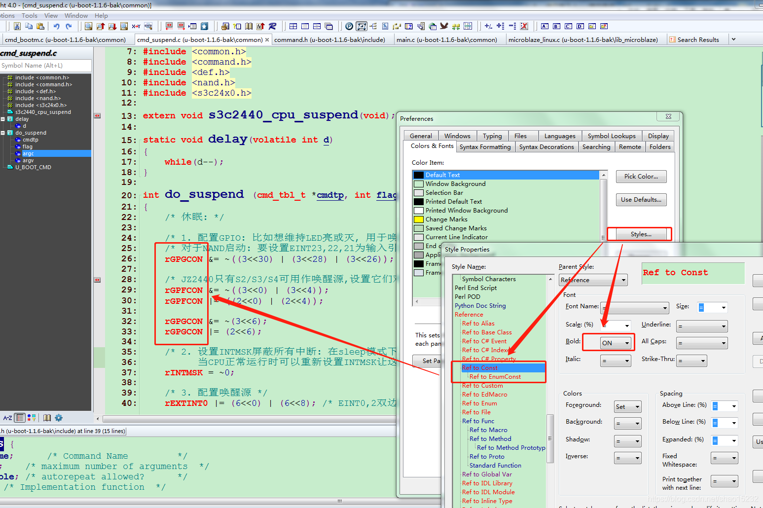
Task: Switch to Syntax Formatting tab
Action: (485, 147)
